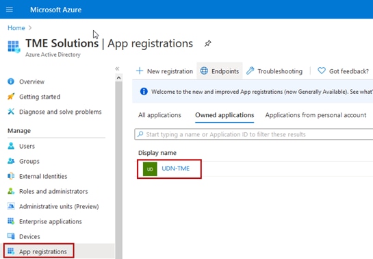The image size is (373, 259).
Task: Click the Troubleshooting wrench icon
Action: coord(250,71)
